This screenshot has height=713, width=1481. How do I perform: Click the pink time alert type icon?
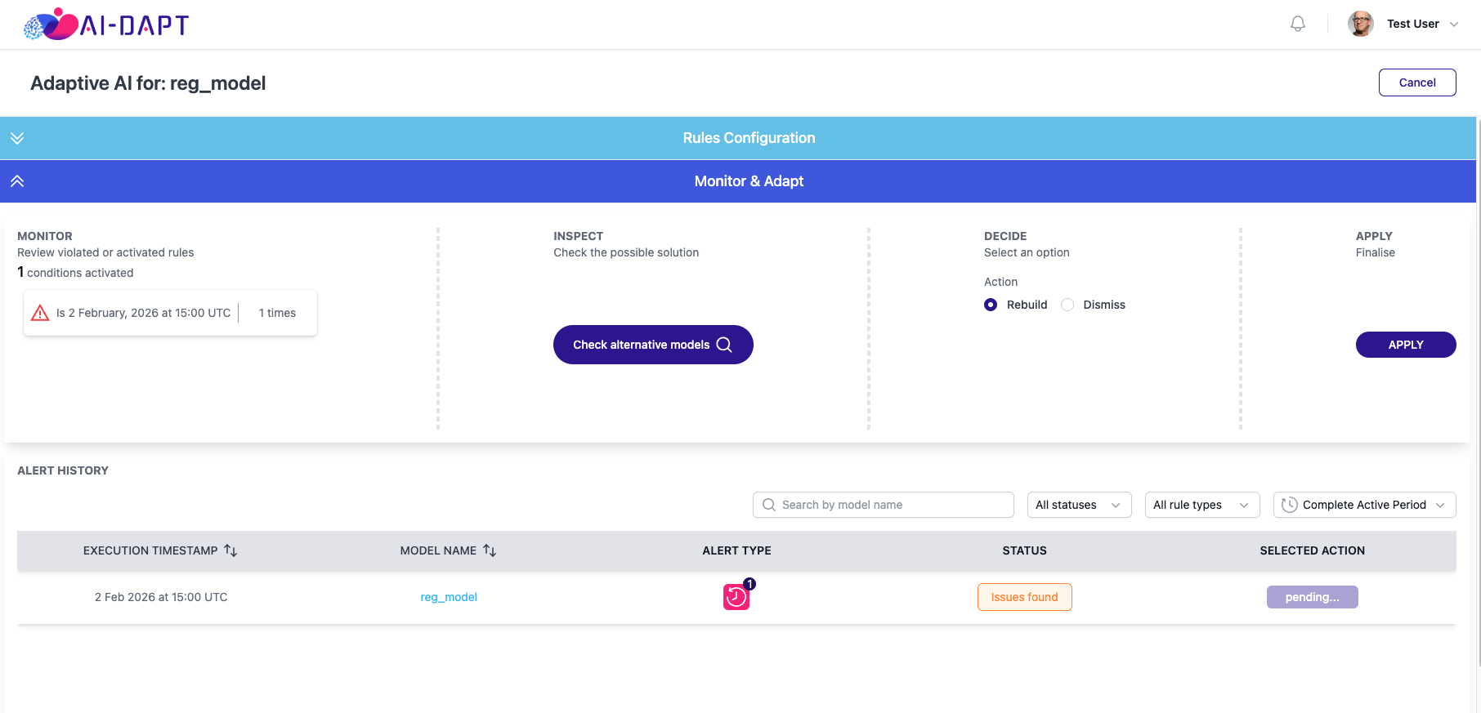(x=736, y=596)
